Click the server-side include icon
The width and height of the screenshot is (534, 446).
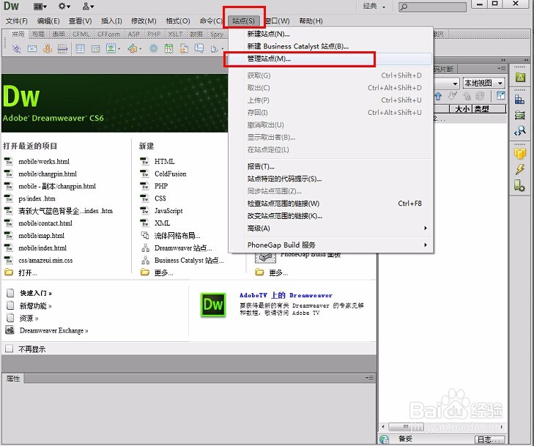click(x=185, y=48)
